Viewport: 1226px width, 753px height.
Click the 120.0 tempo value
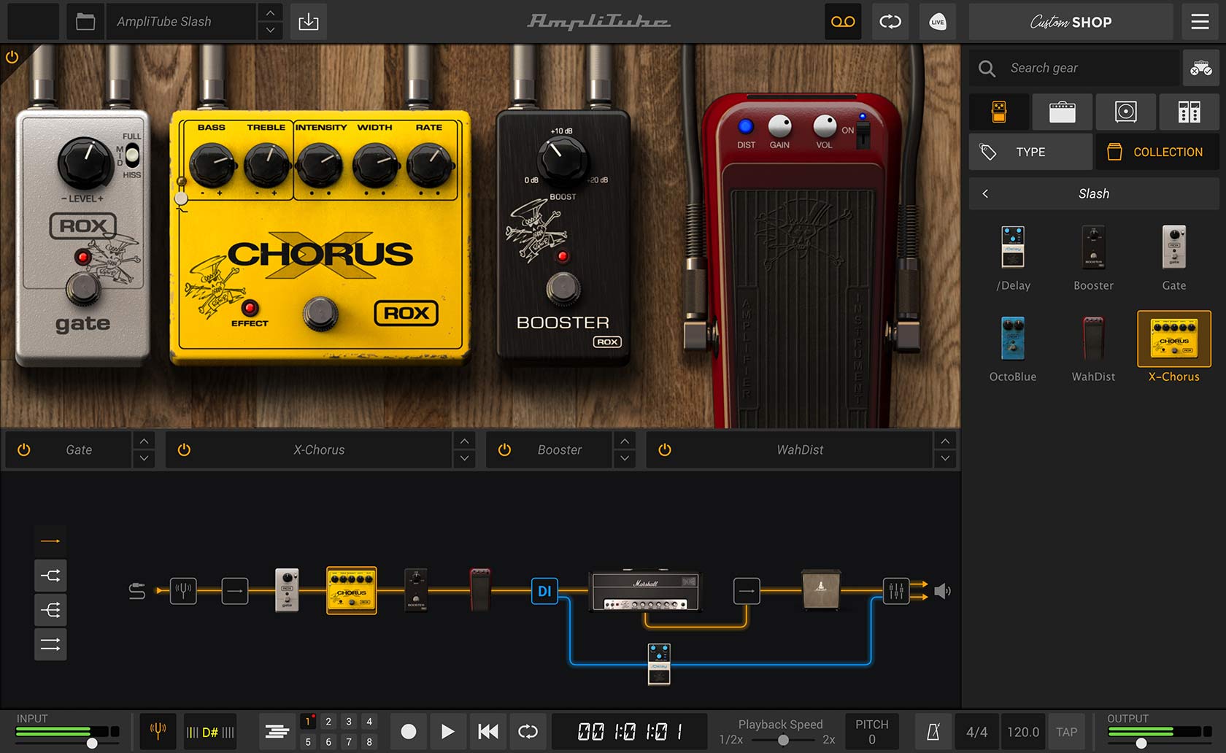point(1023,732)
